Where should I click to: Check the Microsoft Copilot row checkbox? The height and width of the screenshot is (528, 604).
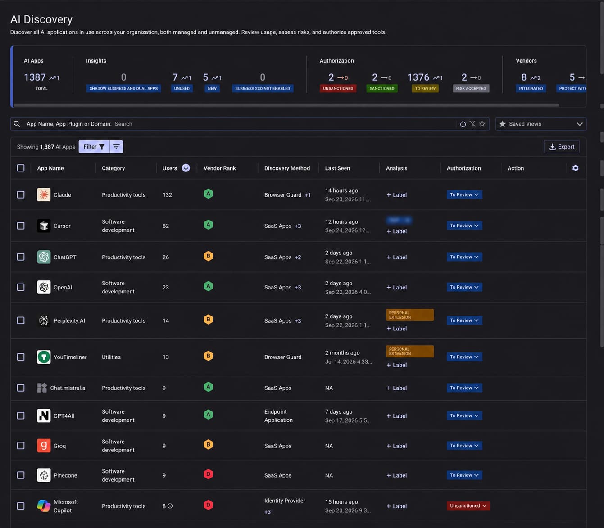tap(21, 506)
